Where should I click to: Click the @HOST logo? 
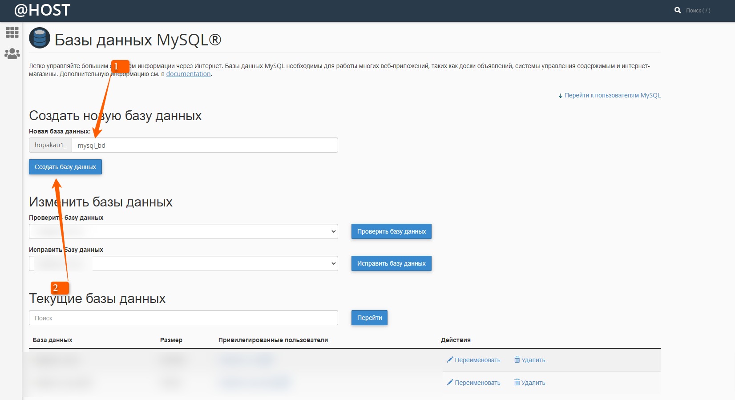tap(42, 10)
